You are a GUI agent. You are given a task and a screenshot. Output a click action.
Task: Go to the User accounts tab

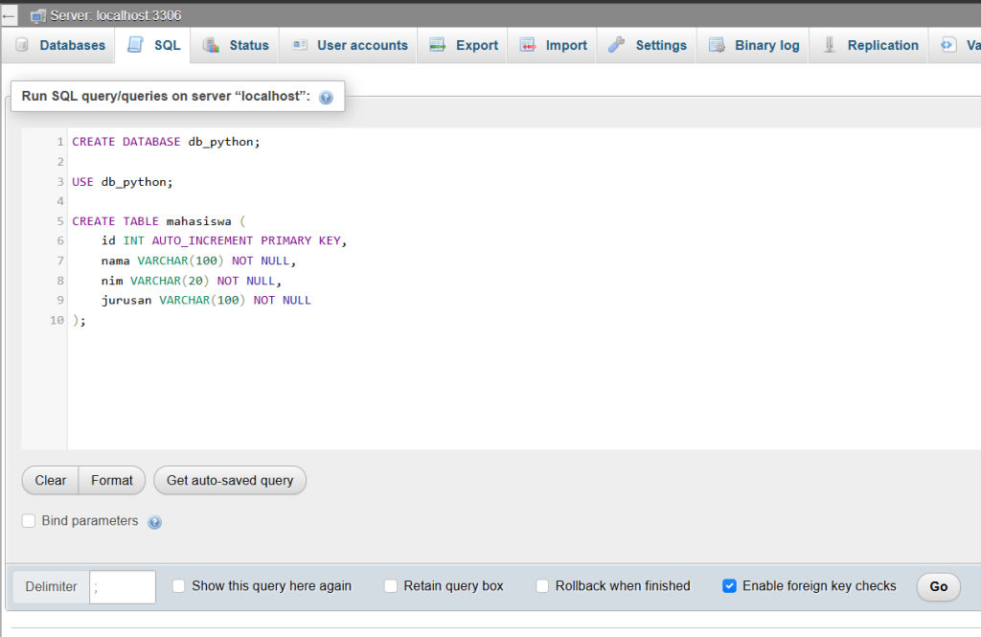349,45
